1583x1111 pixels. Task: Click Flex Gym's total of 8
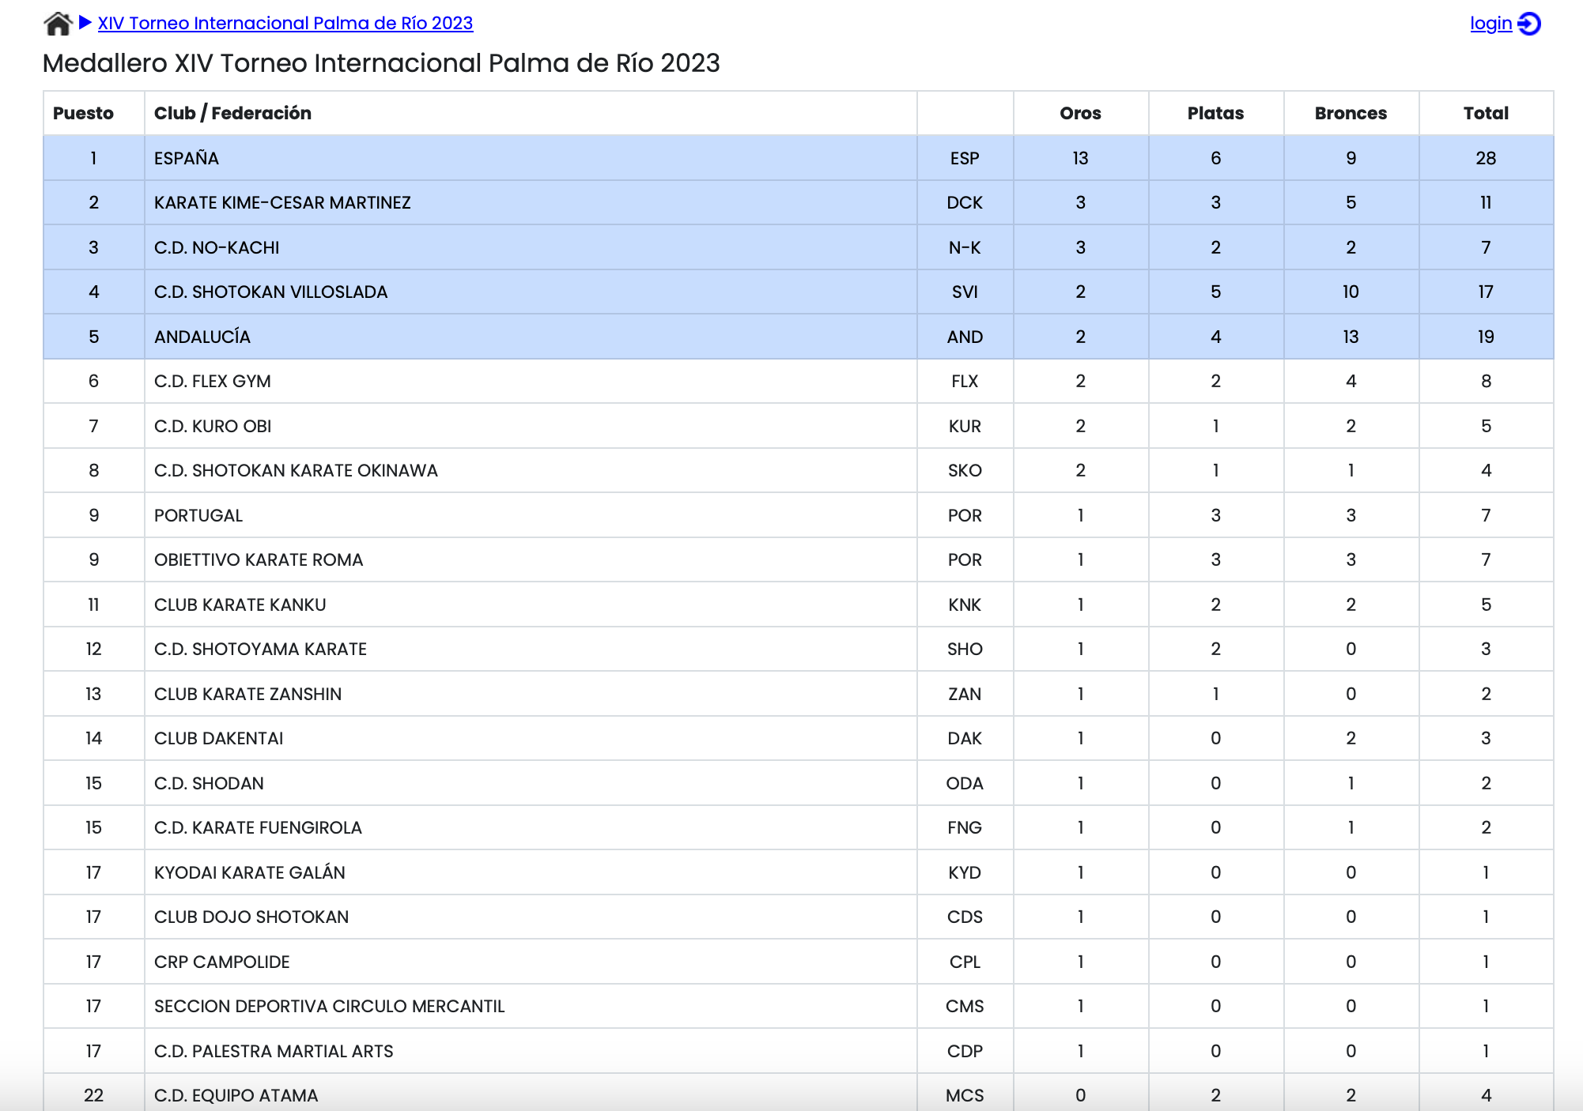click(1486, 381)
